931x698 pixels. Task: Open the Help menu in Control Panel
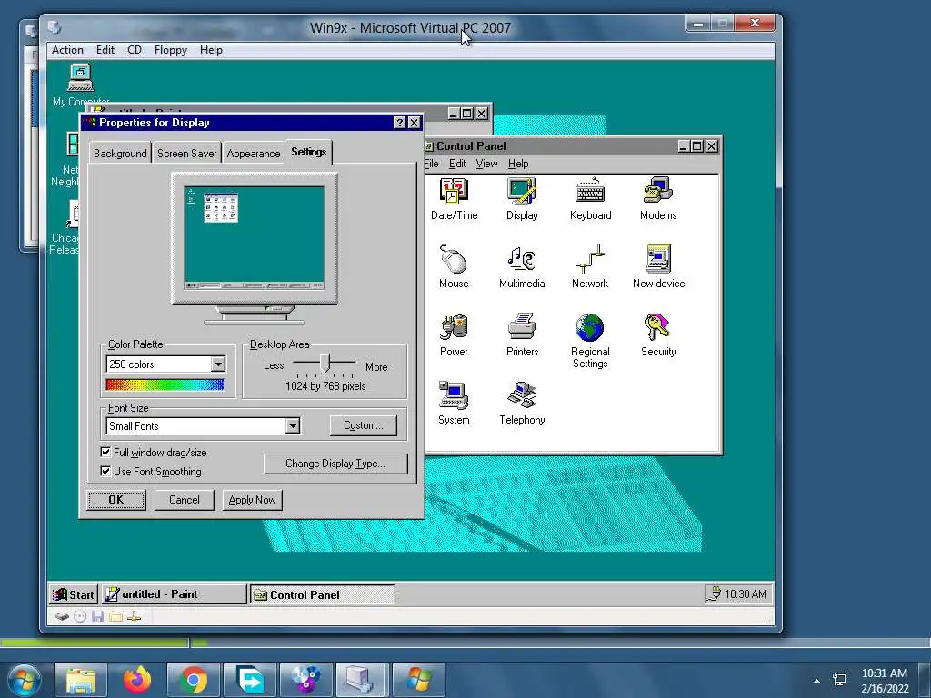click(517, 164)
